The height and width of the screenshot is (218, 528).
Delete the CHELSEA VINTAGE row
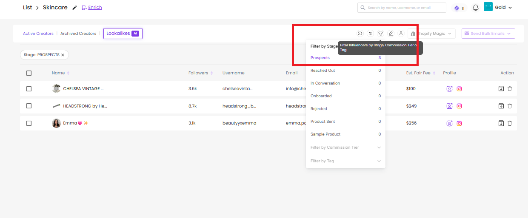point(510,88)
